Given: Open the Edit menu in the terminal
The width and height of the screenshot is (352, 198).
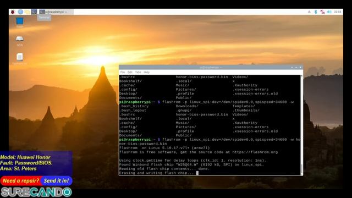Looking at the screenshot, I should [130, 72].
